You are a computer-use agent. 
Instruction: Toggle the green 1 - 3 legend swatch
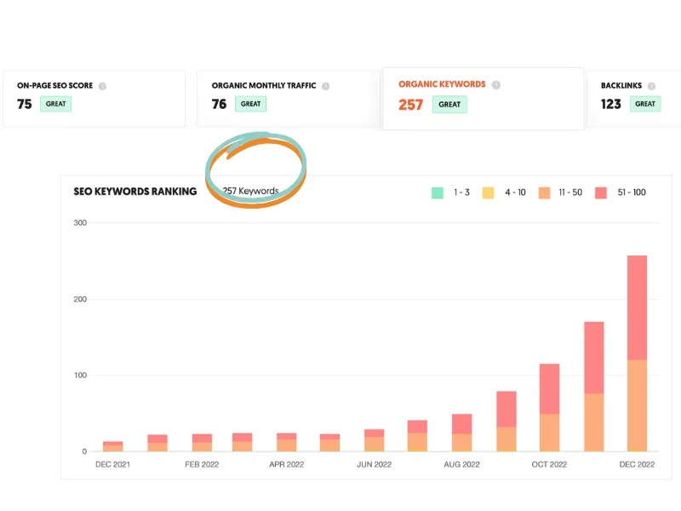(438, 192)
